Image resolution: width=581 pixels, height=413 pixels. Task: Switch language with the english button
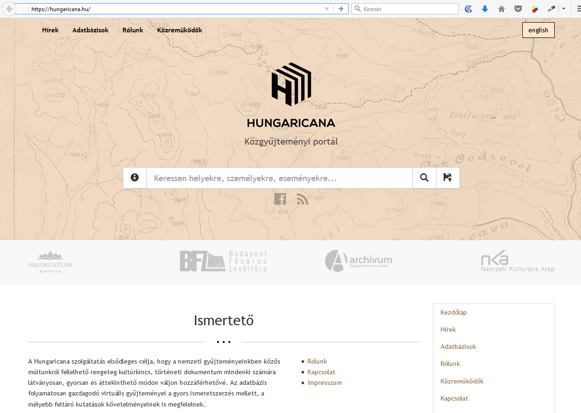538,30
